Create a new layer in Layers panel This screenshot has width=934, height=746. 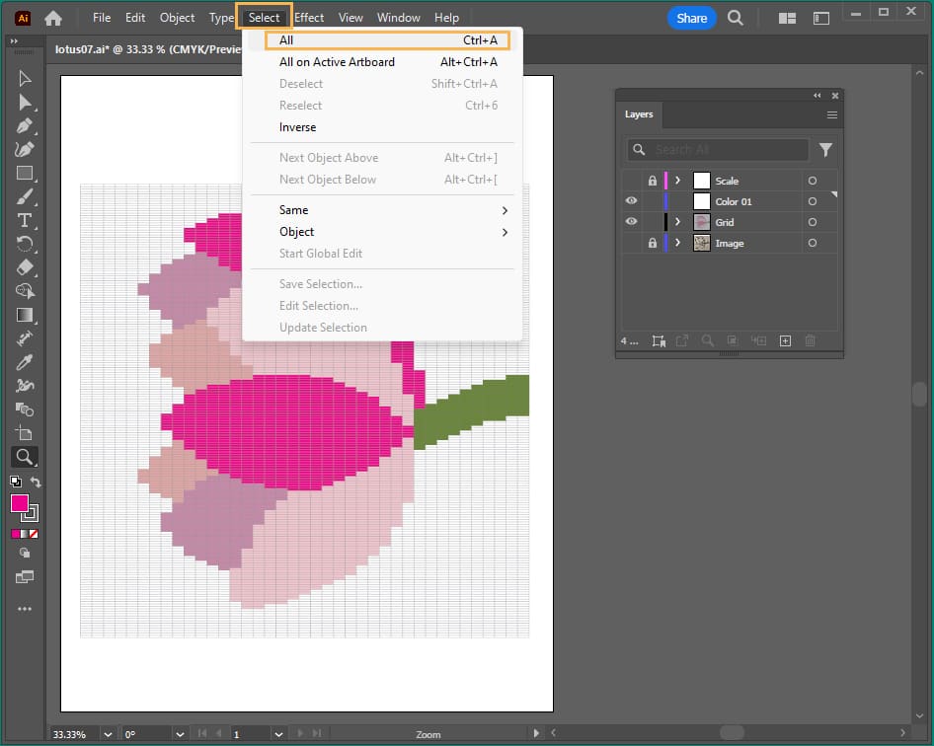point(785,340)
